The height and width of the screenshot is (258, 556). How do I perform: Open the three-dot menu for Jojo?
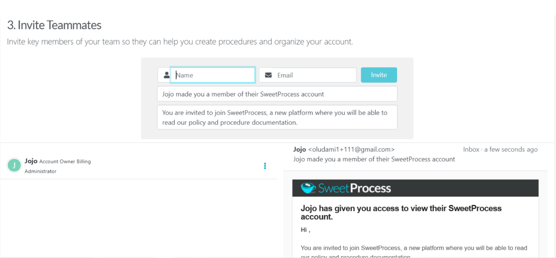tap(265, 166)
